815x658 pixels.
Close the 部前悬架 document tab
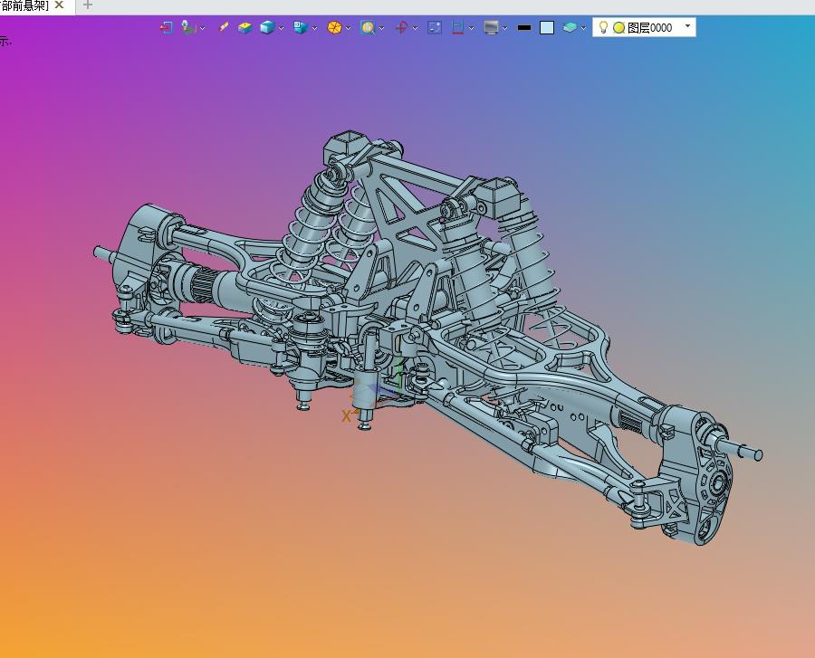click(x=59, y=5)
